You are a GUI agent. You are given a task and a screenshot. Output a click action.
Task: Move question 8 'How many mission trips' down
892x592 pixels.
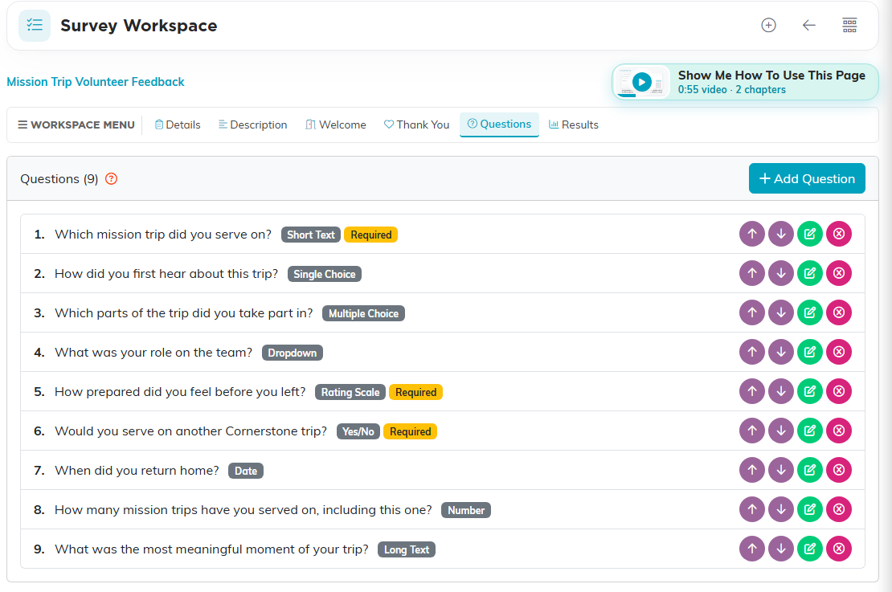point(781,509)
